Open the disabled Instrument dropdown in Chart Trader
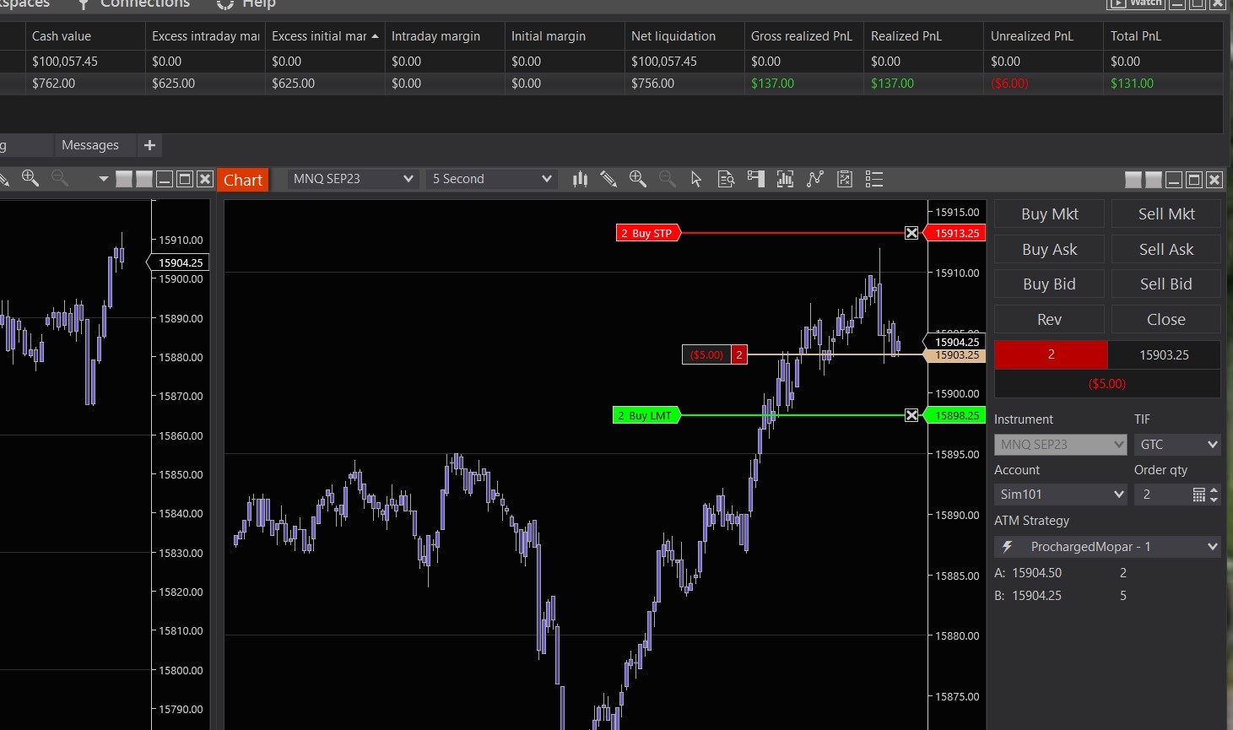This screenshot has width=1233, height=730. point(1061,445)
